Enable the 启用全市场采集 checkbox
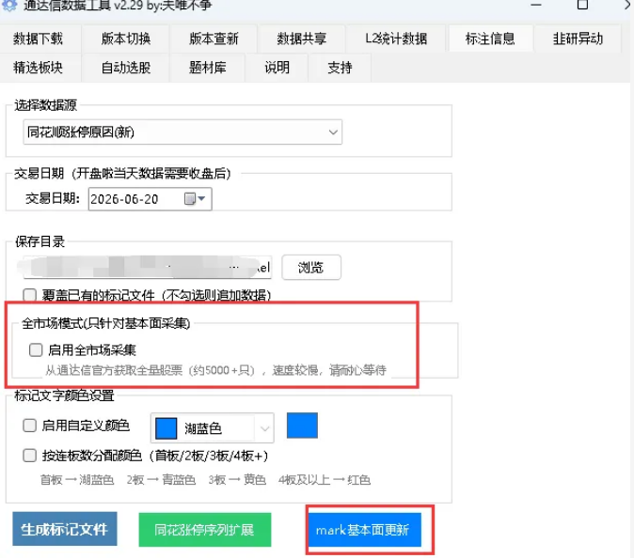Screen dimensions: 634x558 pos(36,349)
